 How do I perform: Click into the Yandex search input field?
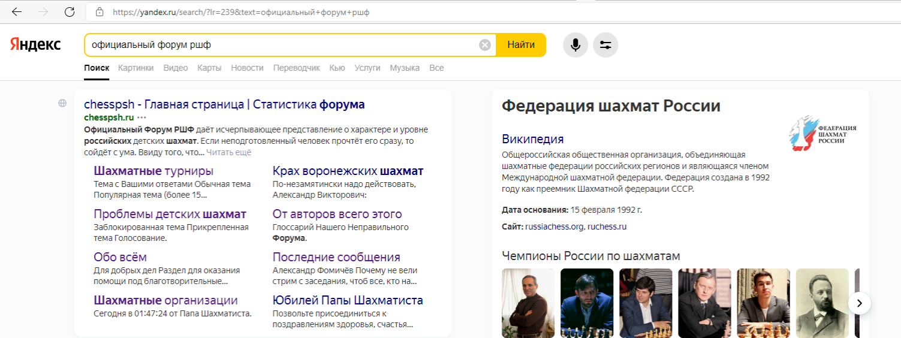pos(282,45)
